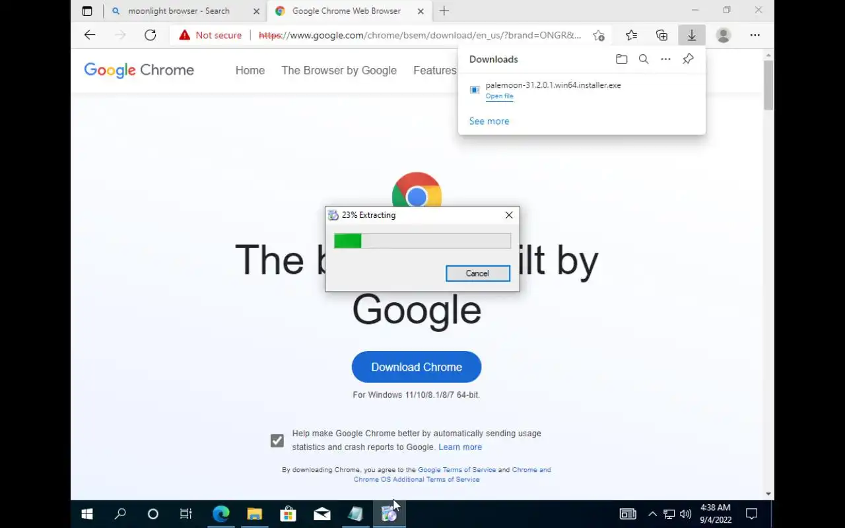Add this page to favorites

[x=599, y=35]
